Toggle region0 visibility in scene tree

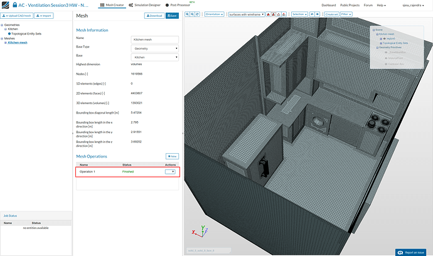coord(383,38)
